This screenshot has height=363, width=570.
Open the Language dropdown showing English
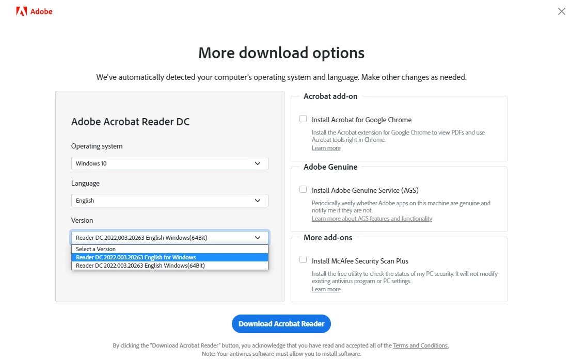(x=170, y=201)
